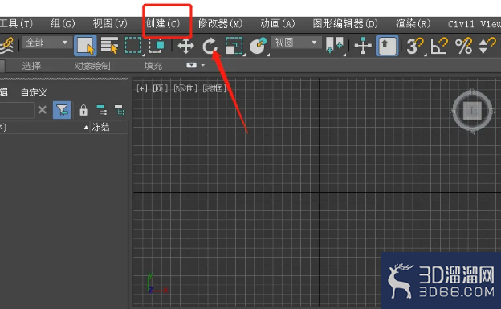501x309 pixels.
Task: Switch to the 对象绘制 ribbon tab
Action: coord(92,66)
